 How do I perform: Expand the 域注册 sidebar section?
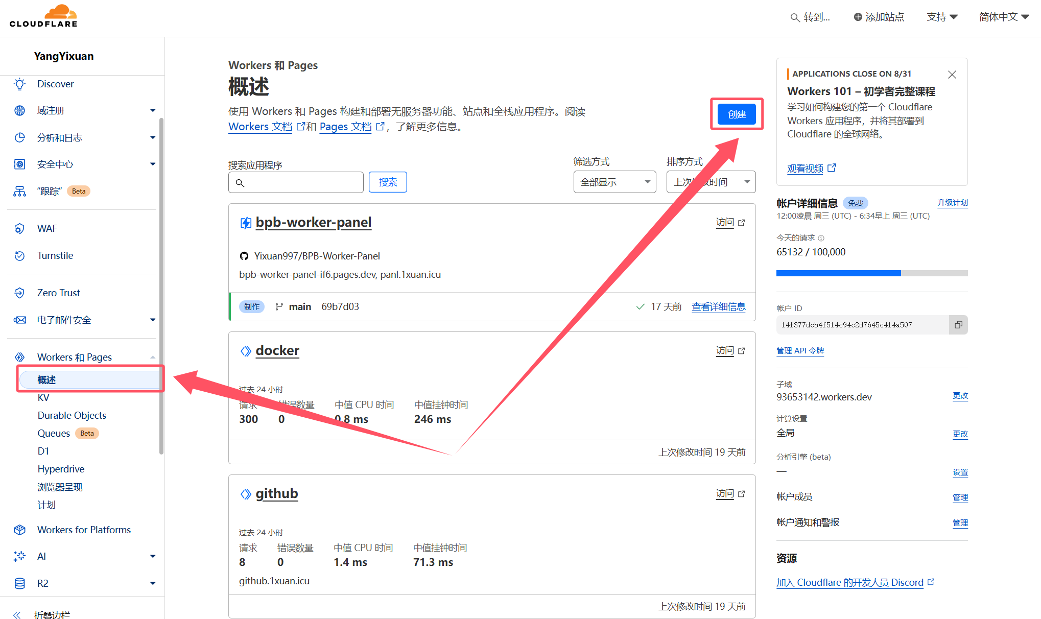pyautogui.click(x=152, y=111)
